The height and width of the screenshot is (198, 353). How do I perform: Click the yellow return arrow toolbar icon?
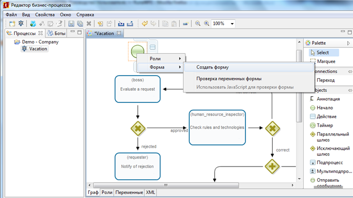coord(100,24)
